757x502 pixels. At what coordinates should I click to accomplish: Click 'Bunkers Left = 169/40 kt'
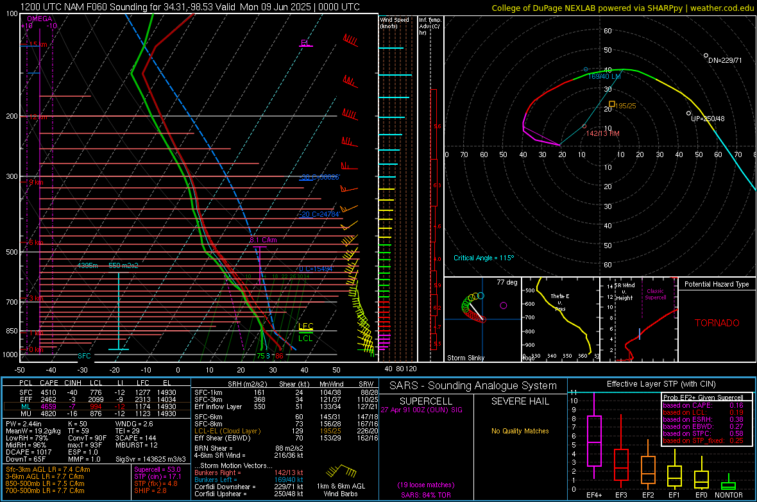coord(249,480)
